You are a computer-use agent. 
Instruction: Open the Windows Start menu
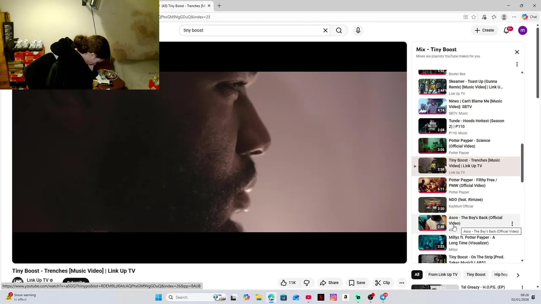point(158,297)
